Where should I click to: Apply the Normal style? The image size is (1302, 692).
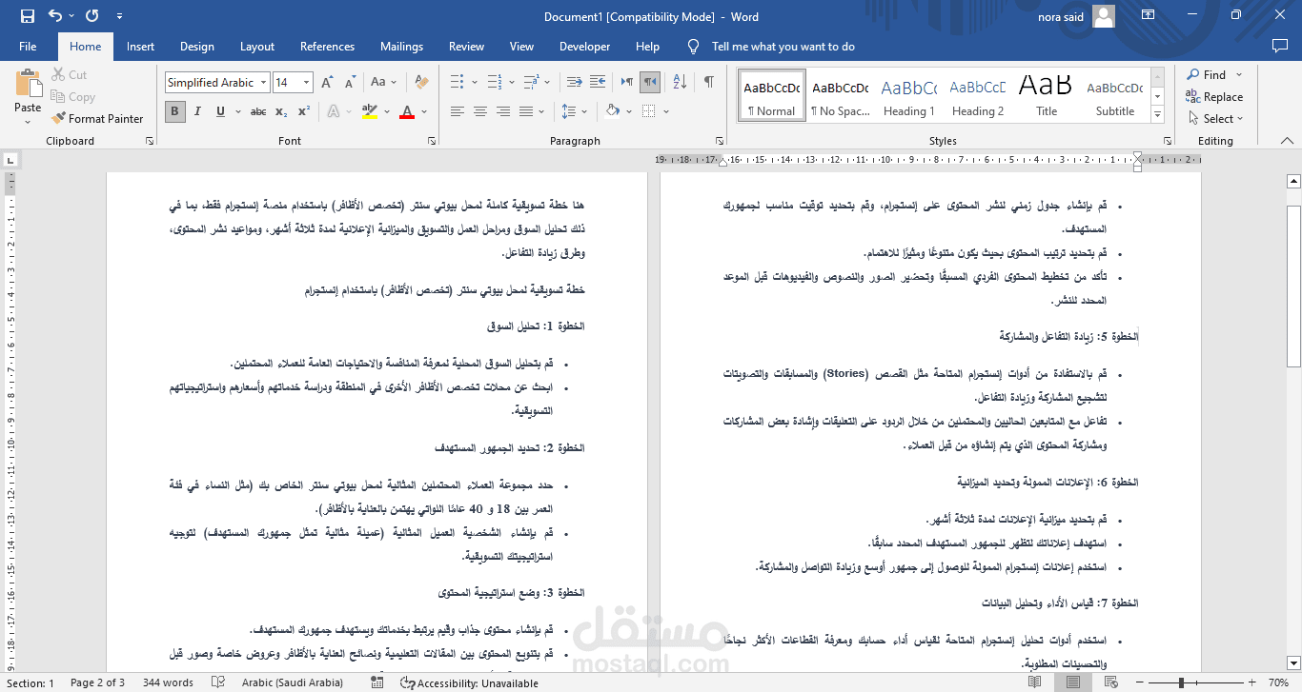771,95
